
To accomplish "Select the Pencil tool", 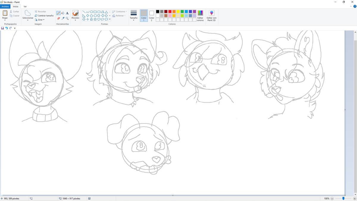I will [x=59, y=13].
